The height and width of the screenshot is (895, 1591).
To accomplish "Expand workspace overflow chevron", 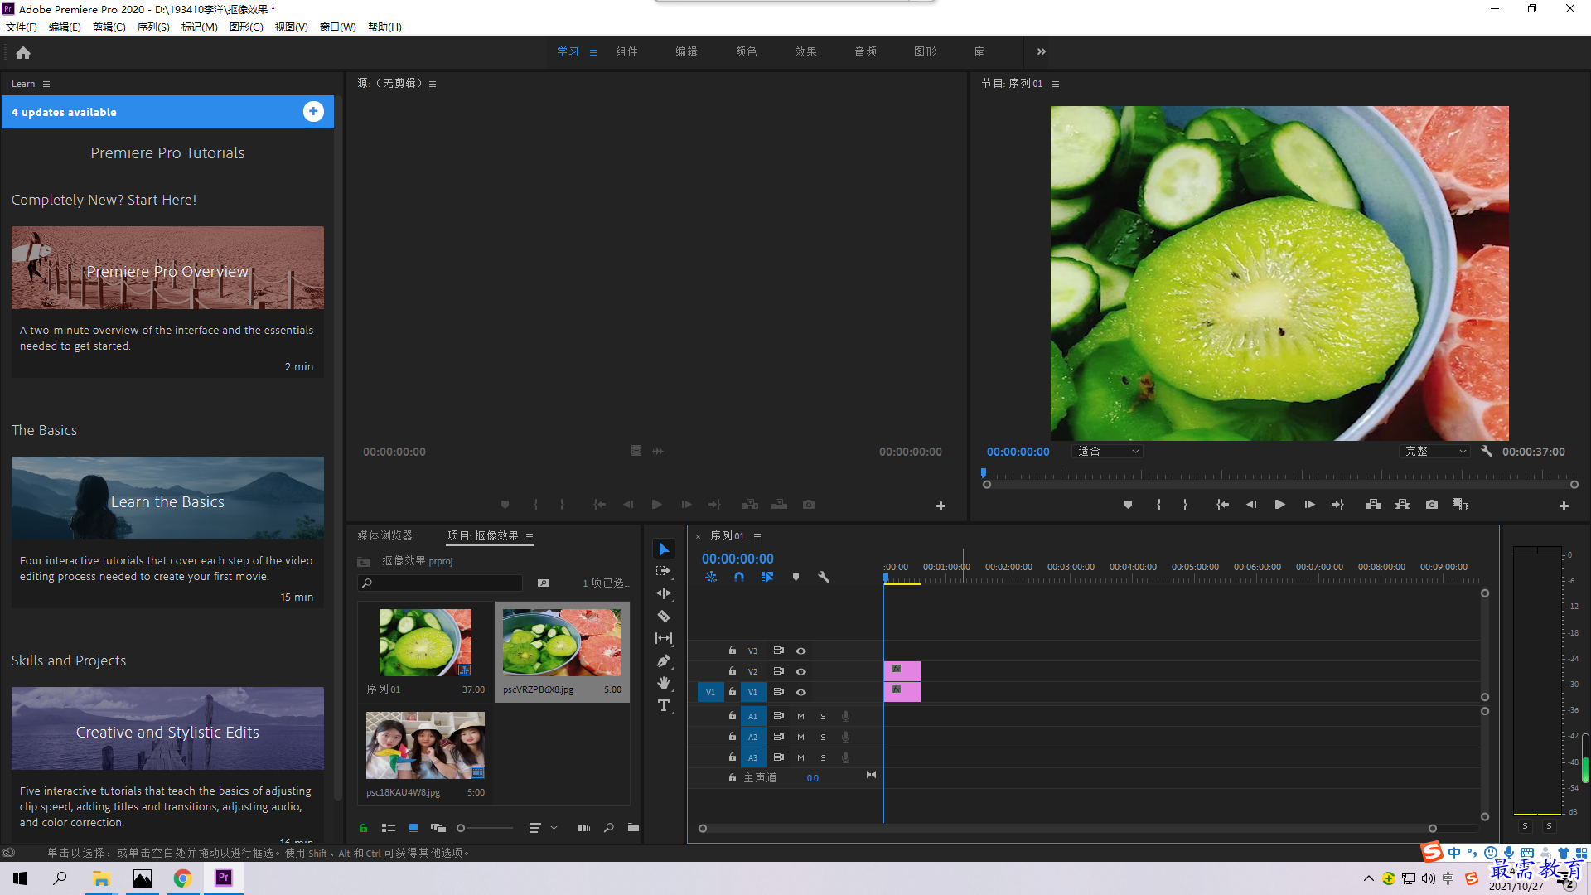I will [1042, 51].
